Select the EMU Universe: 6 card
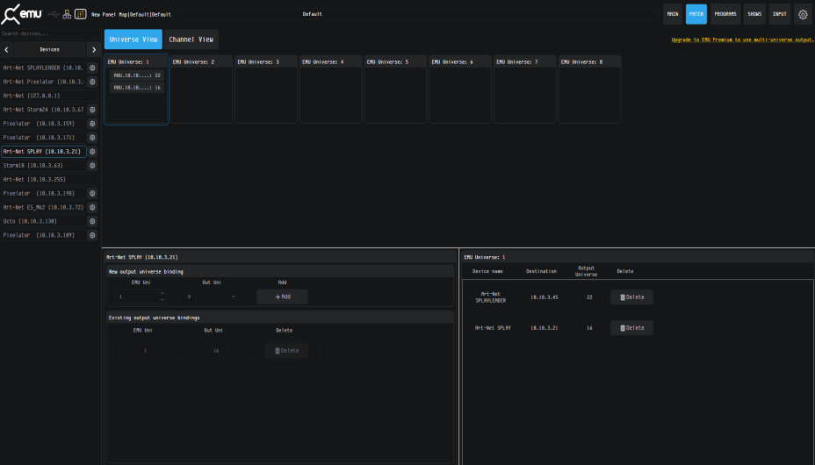The image size is (815, 465). click(x=460, y=89)
